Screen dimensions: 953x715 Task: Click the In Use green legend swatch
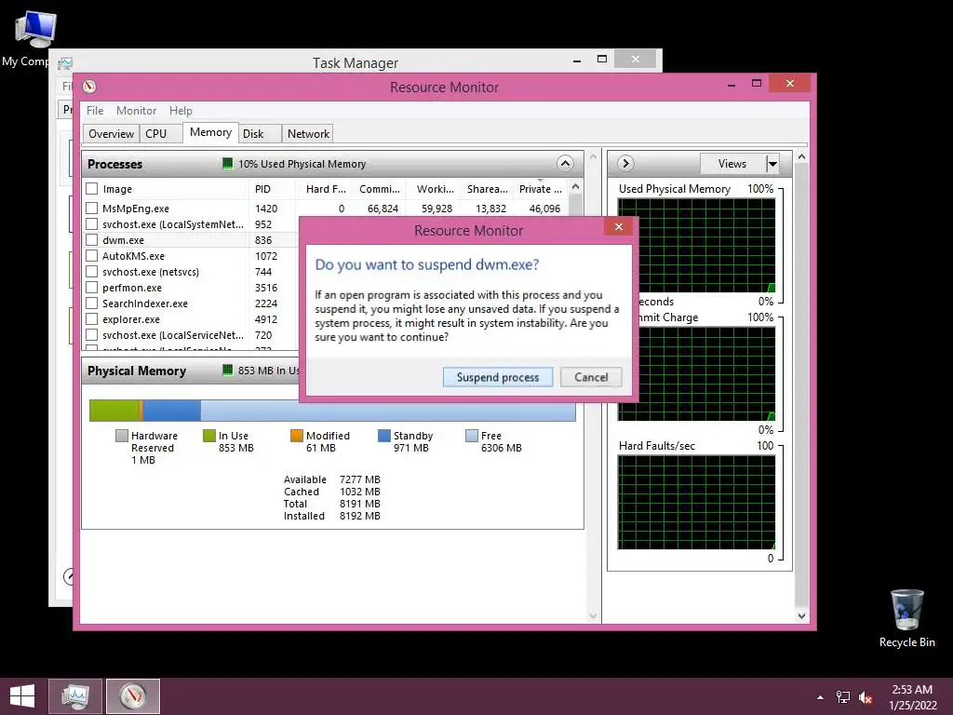(x=209, y=436)
